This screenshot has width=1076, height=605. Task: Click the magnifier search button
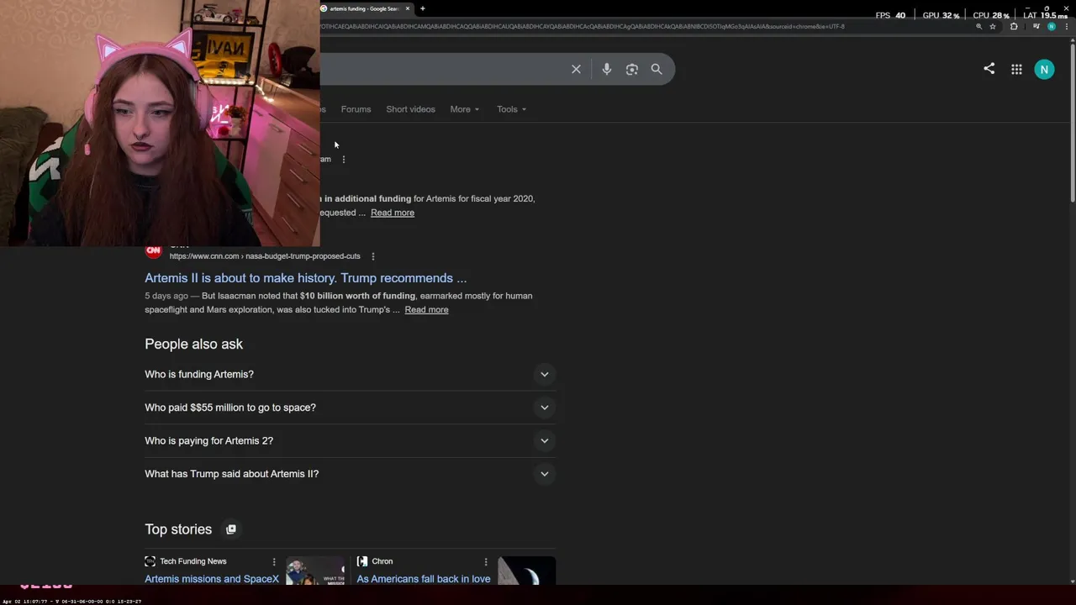click(657, 69)
